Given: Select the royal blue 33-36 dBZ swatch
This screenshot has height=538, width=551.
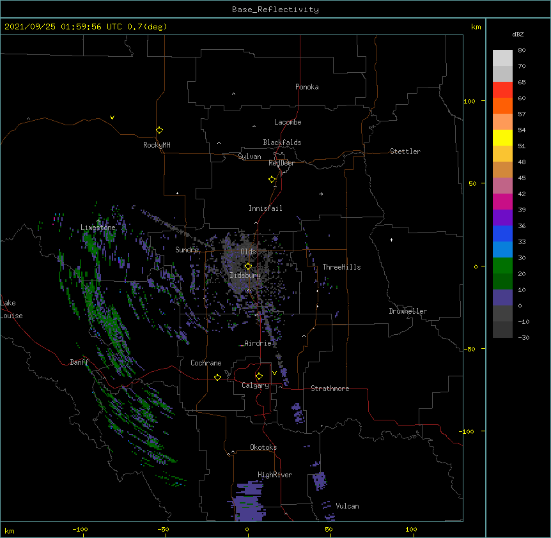Looking at the screenshot, I should (x=502, y=233).
